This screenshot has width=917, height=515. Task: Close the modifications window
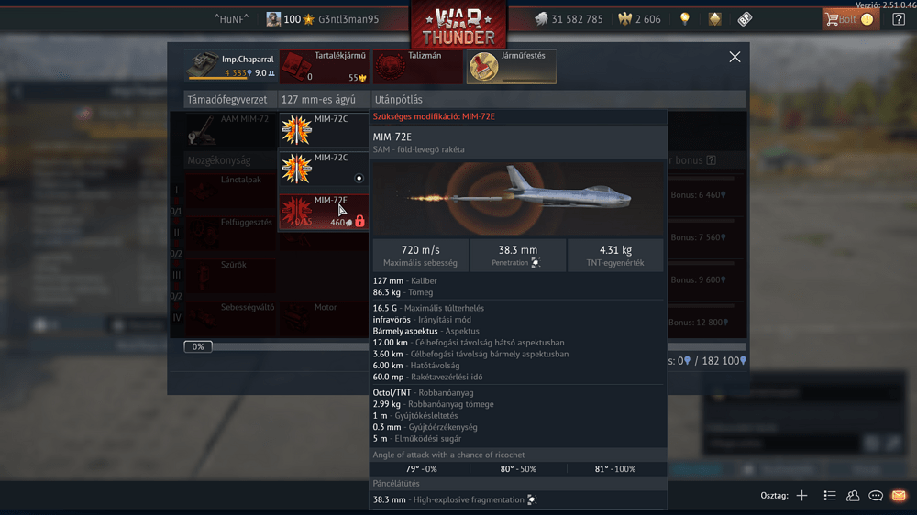tap(735, 57)
